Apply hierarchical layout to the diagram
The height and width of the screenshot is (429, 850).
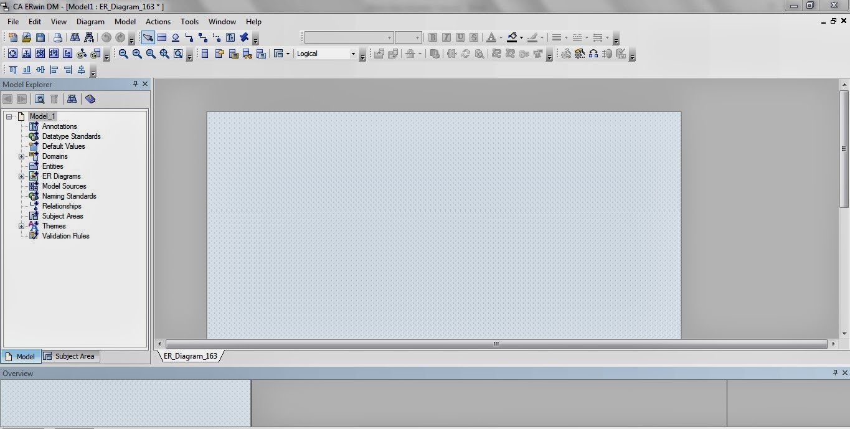pos(26,54)
